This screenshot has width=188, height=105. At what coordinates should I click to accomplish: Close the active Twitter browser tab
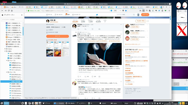46,7
